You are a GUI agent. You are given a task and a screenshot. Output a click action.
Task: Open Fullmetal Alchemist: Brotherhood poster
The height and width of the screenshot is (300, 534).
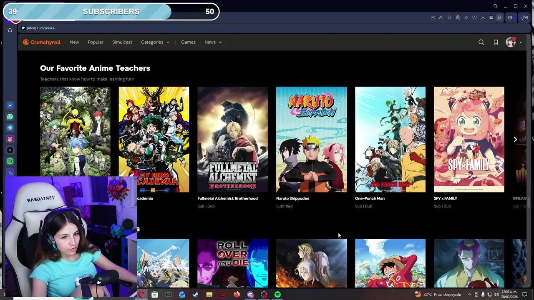[232, 139]
